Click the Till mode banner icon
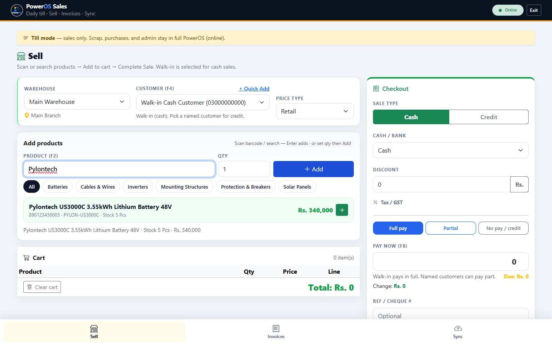The height and width of the screenshot is (345, 552). point(26,38)
